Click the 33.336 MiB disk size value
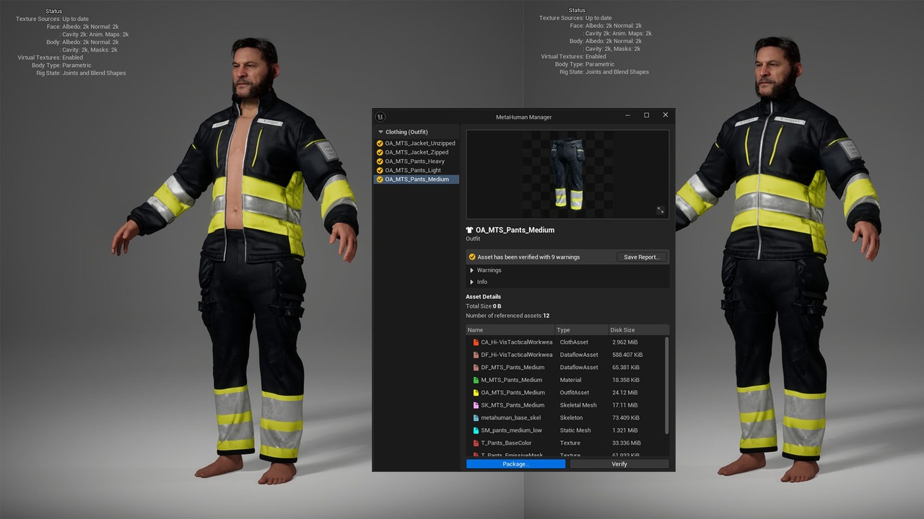 coord(626,443)
